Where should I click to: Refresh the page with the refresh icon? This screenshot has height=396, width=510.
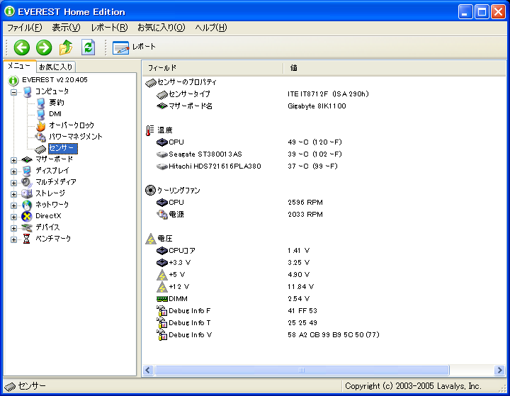[88, 47]
